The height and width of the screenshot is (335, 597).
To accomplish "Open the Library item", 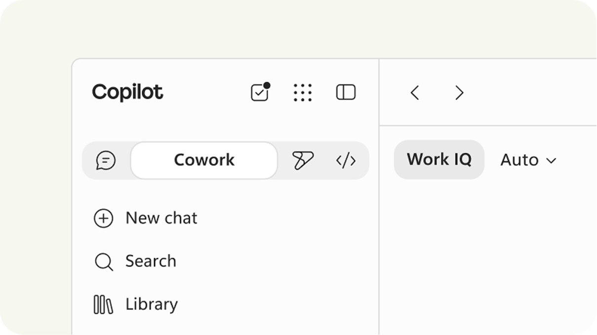I will coord(135,304).
